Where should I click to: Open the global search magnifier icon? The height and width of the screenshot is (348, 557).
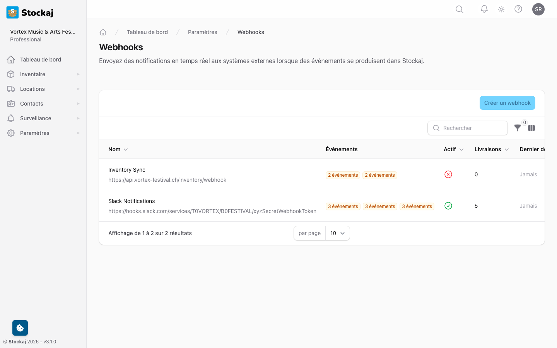coord(459,9)
